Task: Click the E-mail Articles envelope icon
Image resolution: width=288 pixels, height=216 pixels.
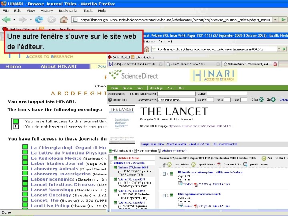Action: coord(169,164)
